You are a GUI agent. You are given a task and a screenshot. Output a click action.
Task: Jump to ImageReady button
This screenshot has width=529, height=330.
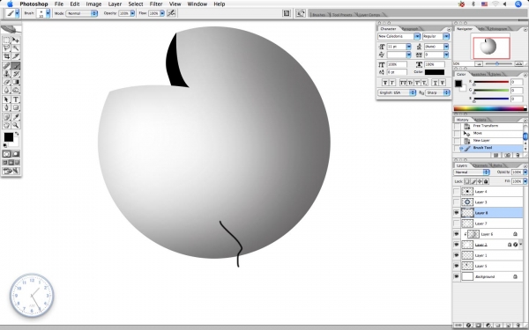click(11, 171)
